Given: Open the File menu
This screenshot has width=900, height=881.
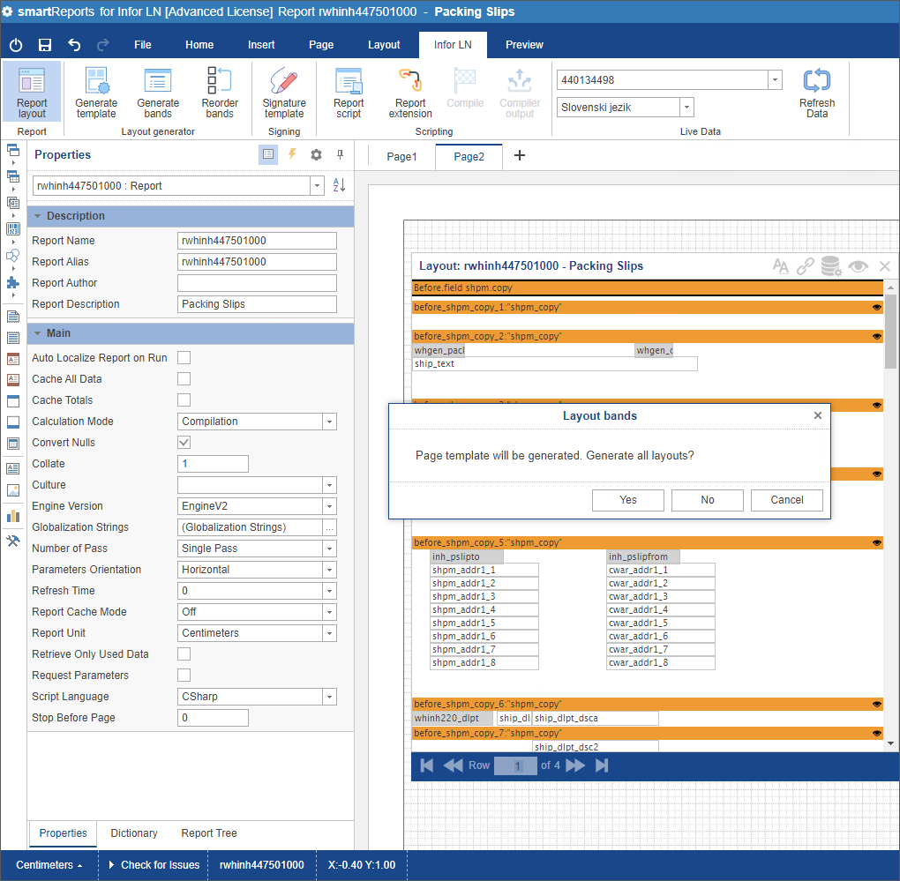Looking at the screenshot, I should point(142,45).
